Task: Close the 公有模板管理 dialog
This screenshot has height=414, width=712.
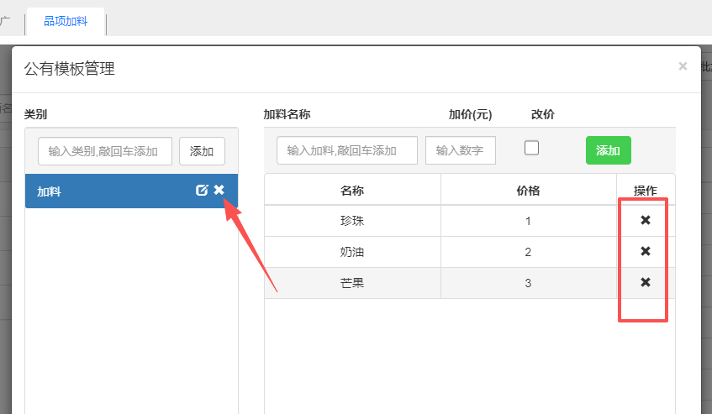Action: point(683,66)
